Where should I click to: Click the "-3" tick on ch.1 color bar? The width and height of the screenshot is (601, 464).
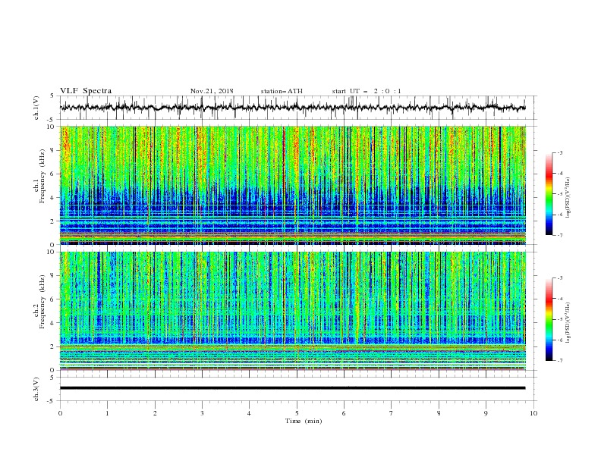560,152
